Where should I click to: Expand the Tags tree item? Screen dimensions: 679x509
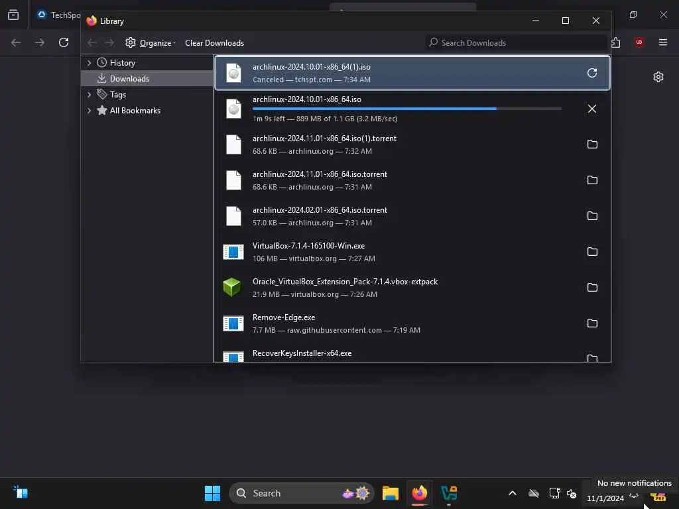pos(90,94)
